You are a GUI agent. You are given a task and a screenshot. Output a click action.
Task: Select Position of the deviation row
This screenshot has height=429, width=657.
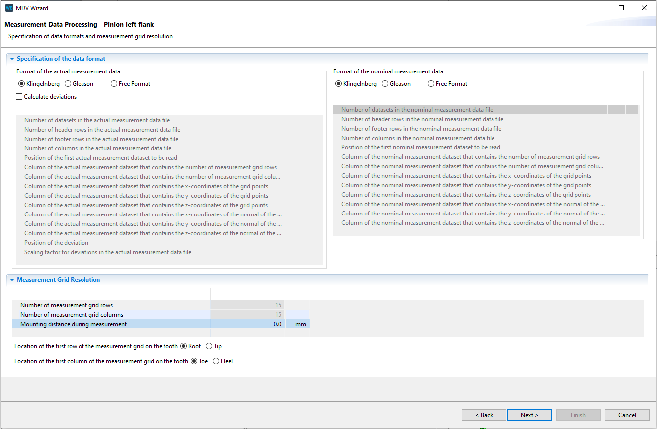56,242
